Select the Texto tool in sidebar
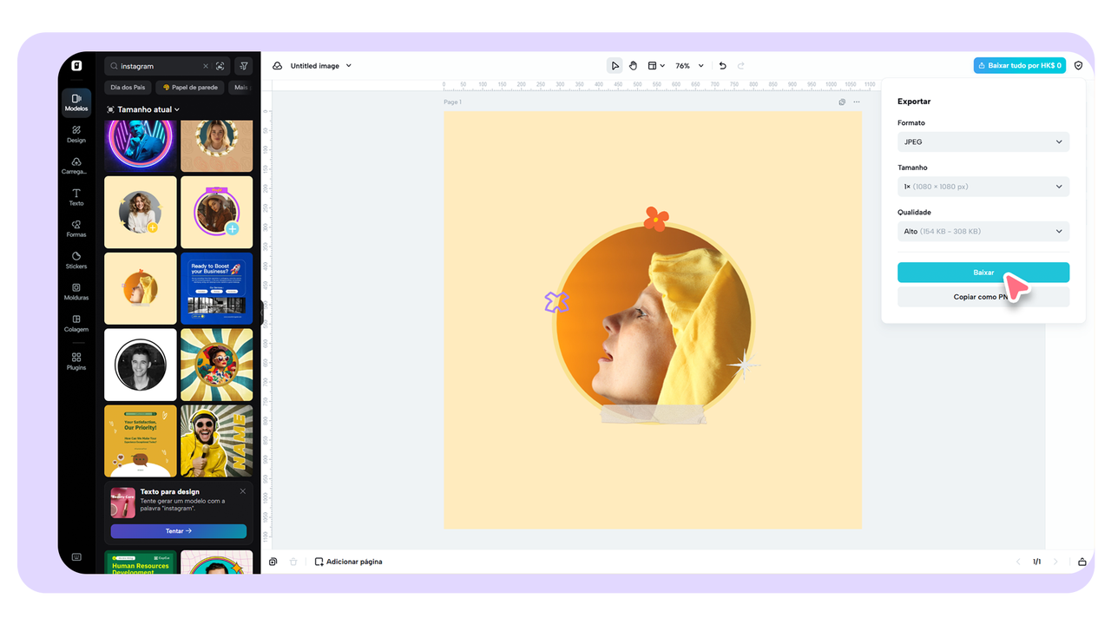The width and height of the screenshot is (1111, 625). click(76, 197)
